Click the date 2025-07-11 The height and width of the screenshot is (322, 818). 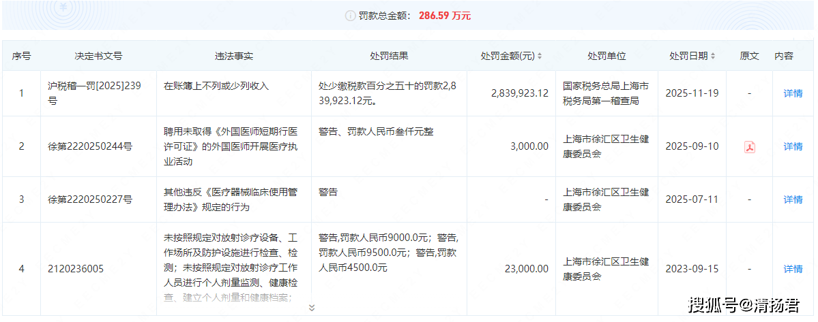[692, 199]
